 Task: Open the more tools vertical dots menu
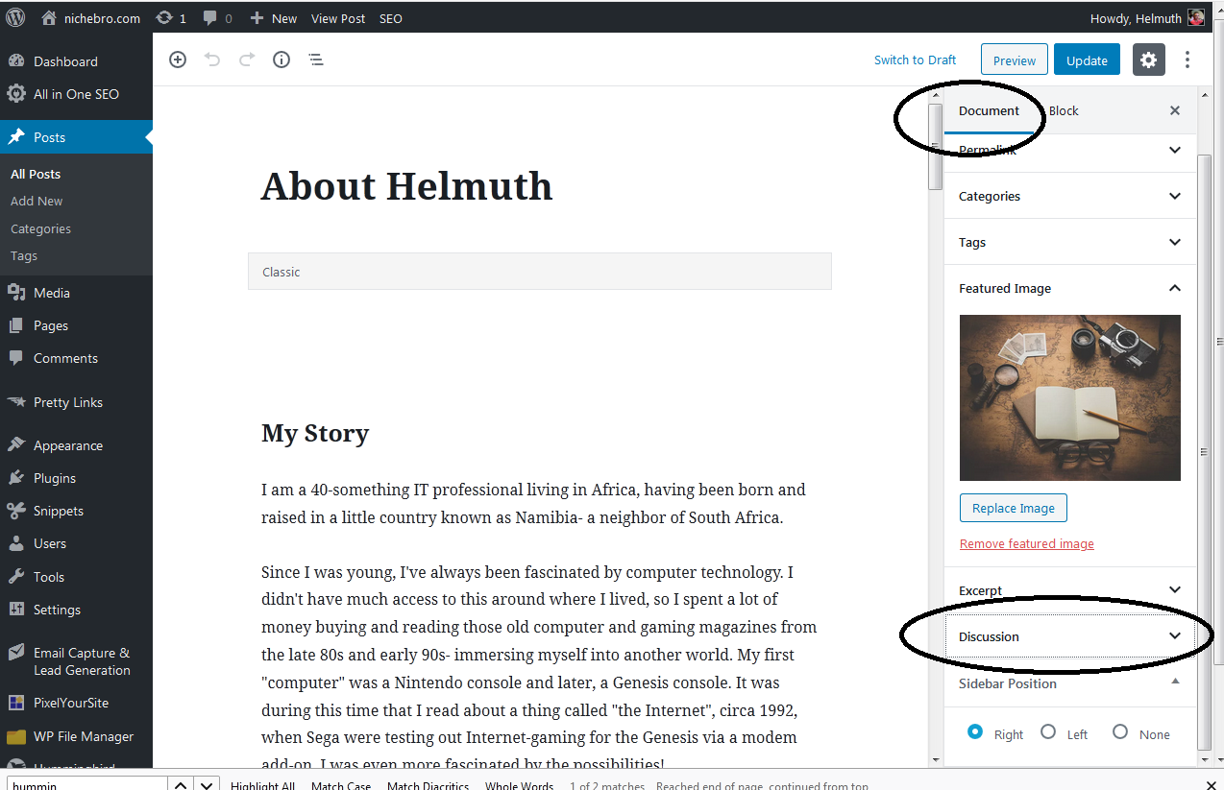(1187, 60)
